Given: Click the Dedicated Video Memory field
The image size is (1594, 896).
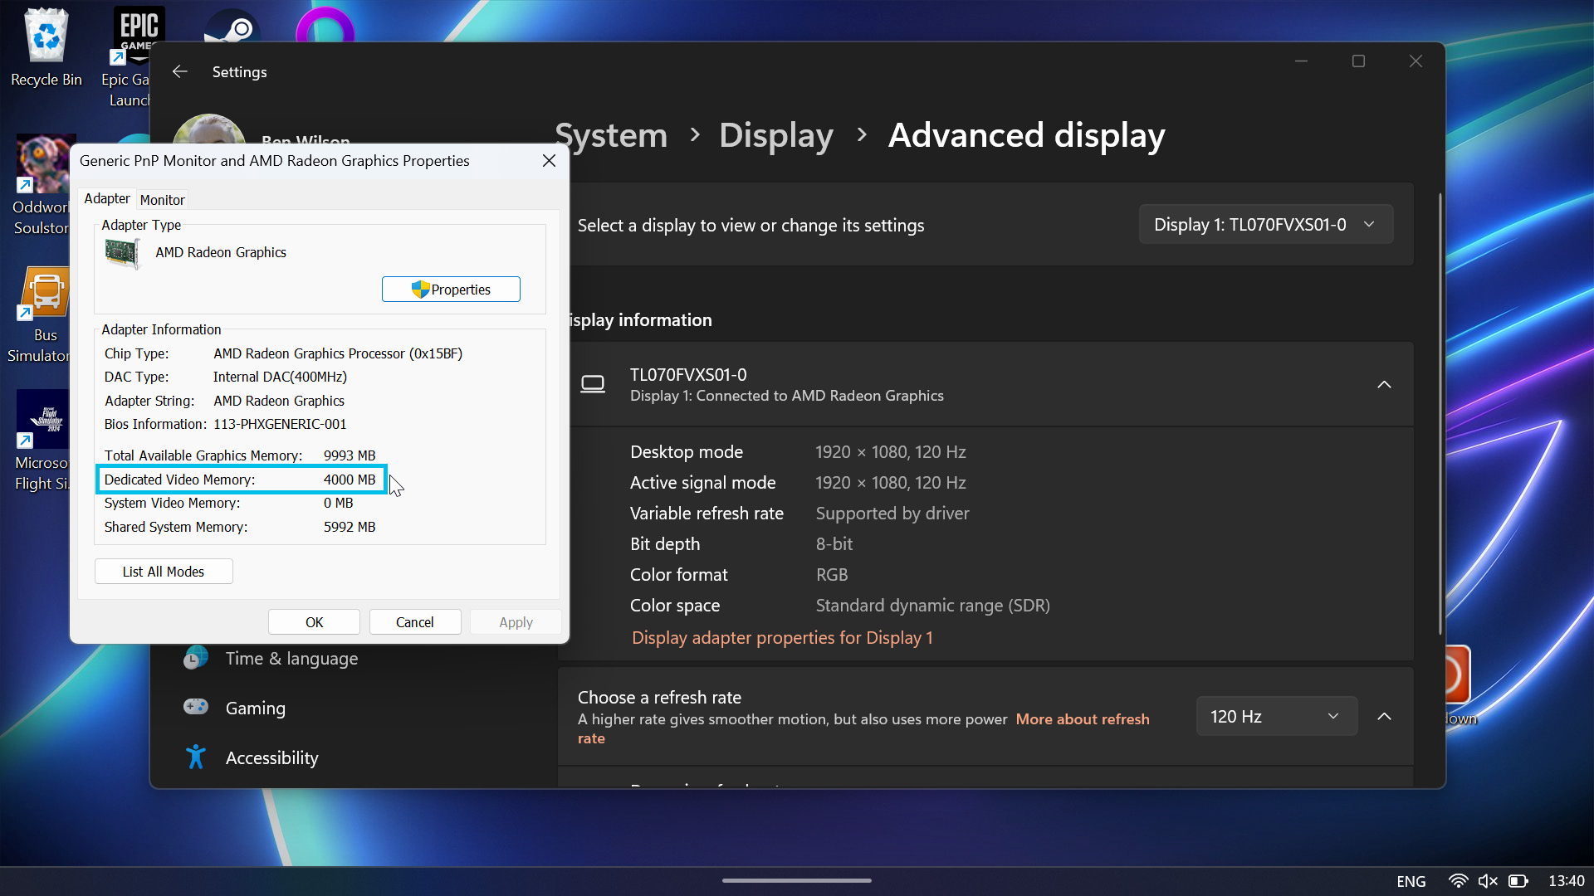Looking at the screenshot, I should [240, 478].
